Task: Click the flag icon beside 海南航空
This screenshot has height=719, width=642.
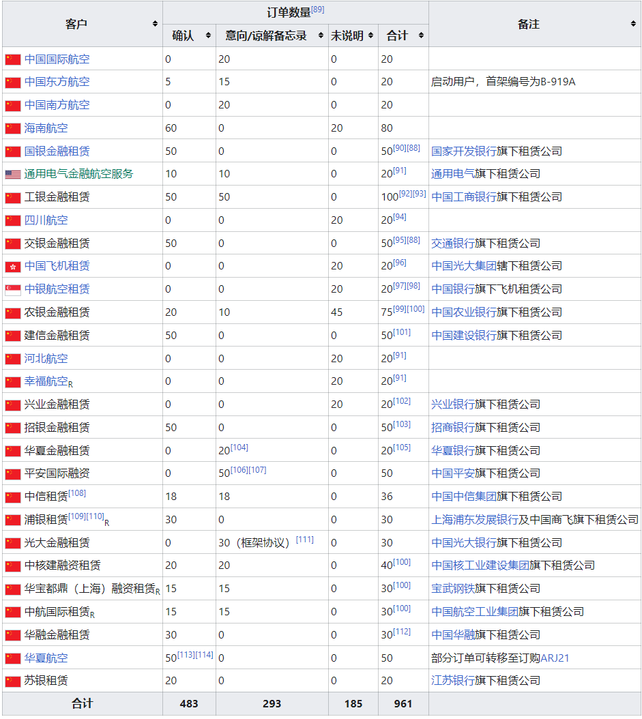Action: tap(13, 128)
